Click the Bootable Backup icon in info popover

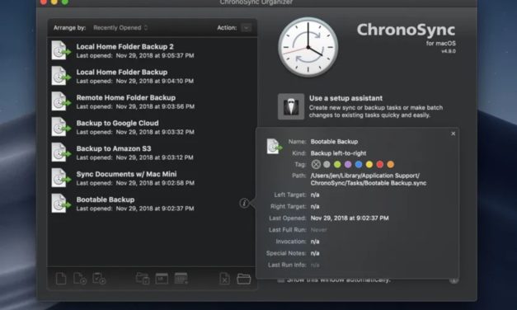coord(275,147)
